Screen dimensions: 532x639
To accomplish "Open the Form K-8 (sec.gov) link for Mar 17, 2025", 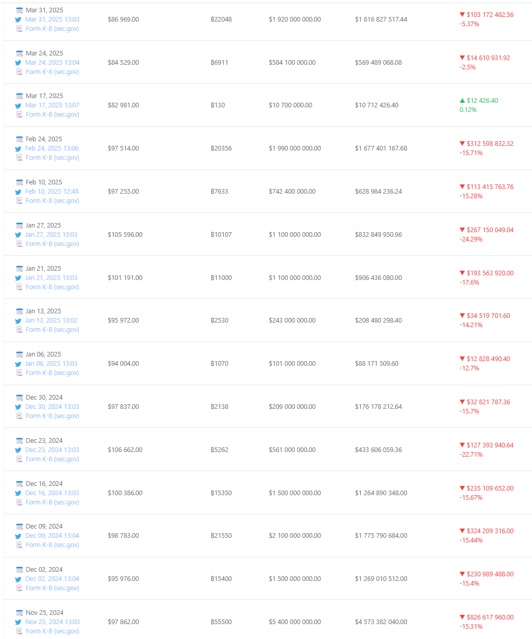I will click(52, 115).
